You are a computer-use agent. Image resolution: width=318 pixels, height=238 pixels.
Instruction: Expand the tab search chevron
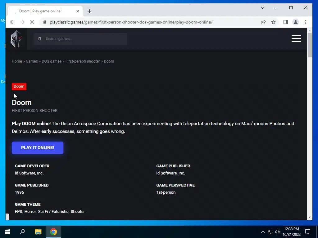coord(262,8)
